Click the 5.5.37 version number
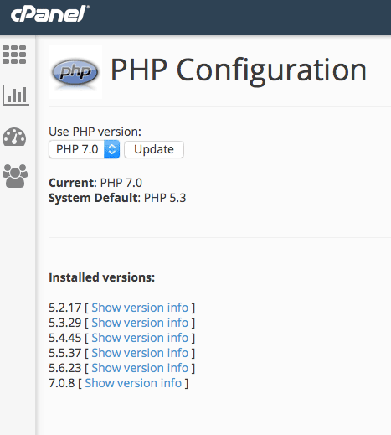Screen dimensions: 391x435 point(64,353)
